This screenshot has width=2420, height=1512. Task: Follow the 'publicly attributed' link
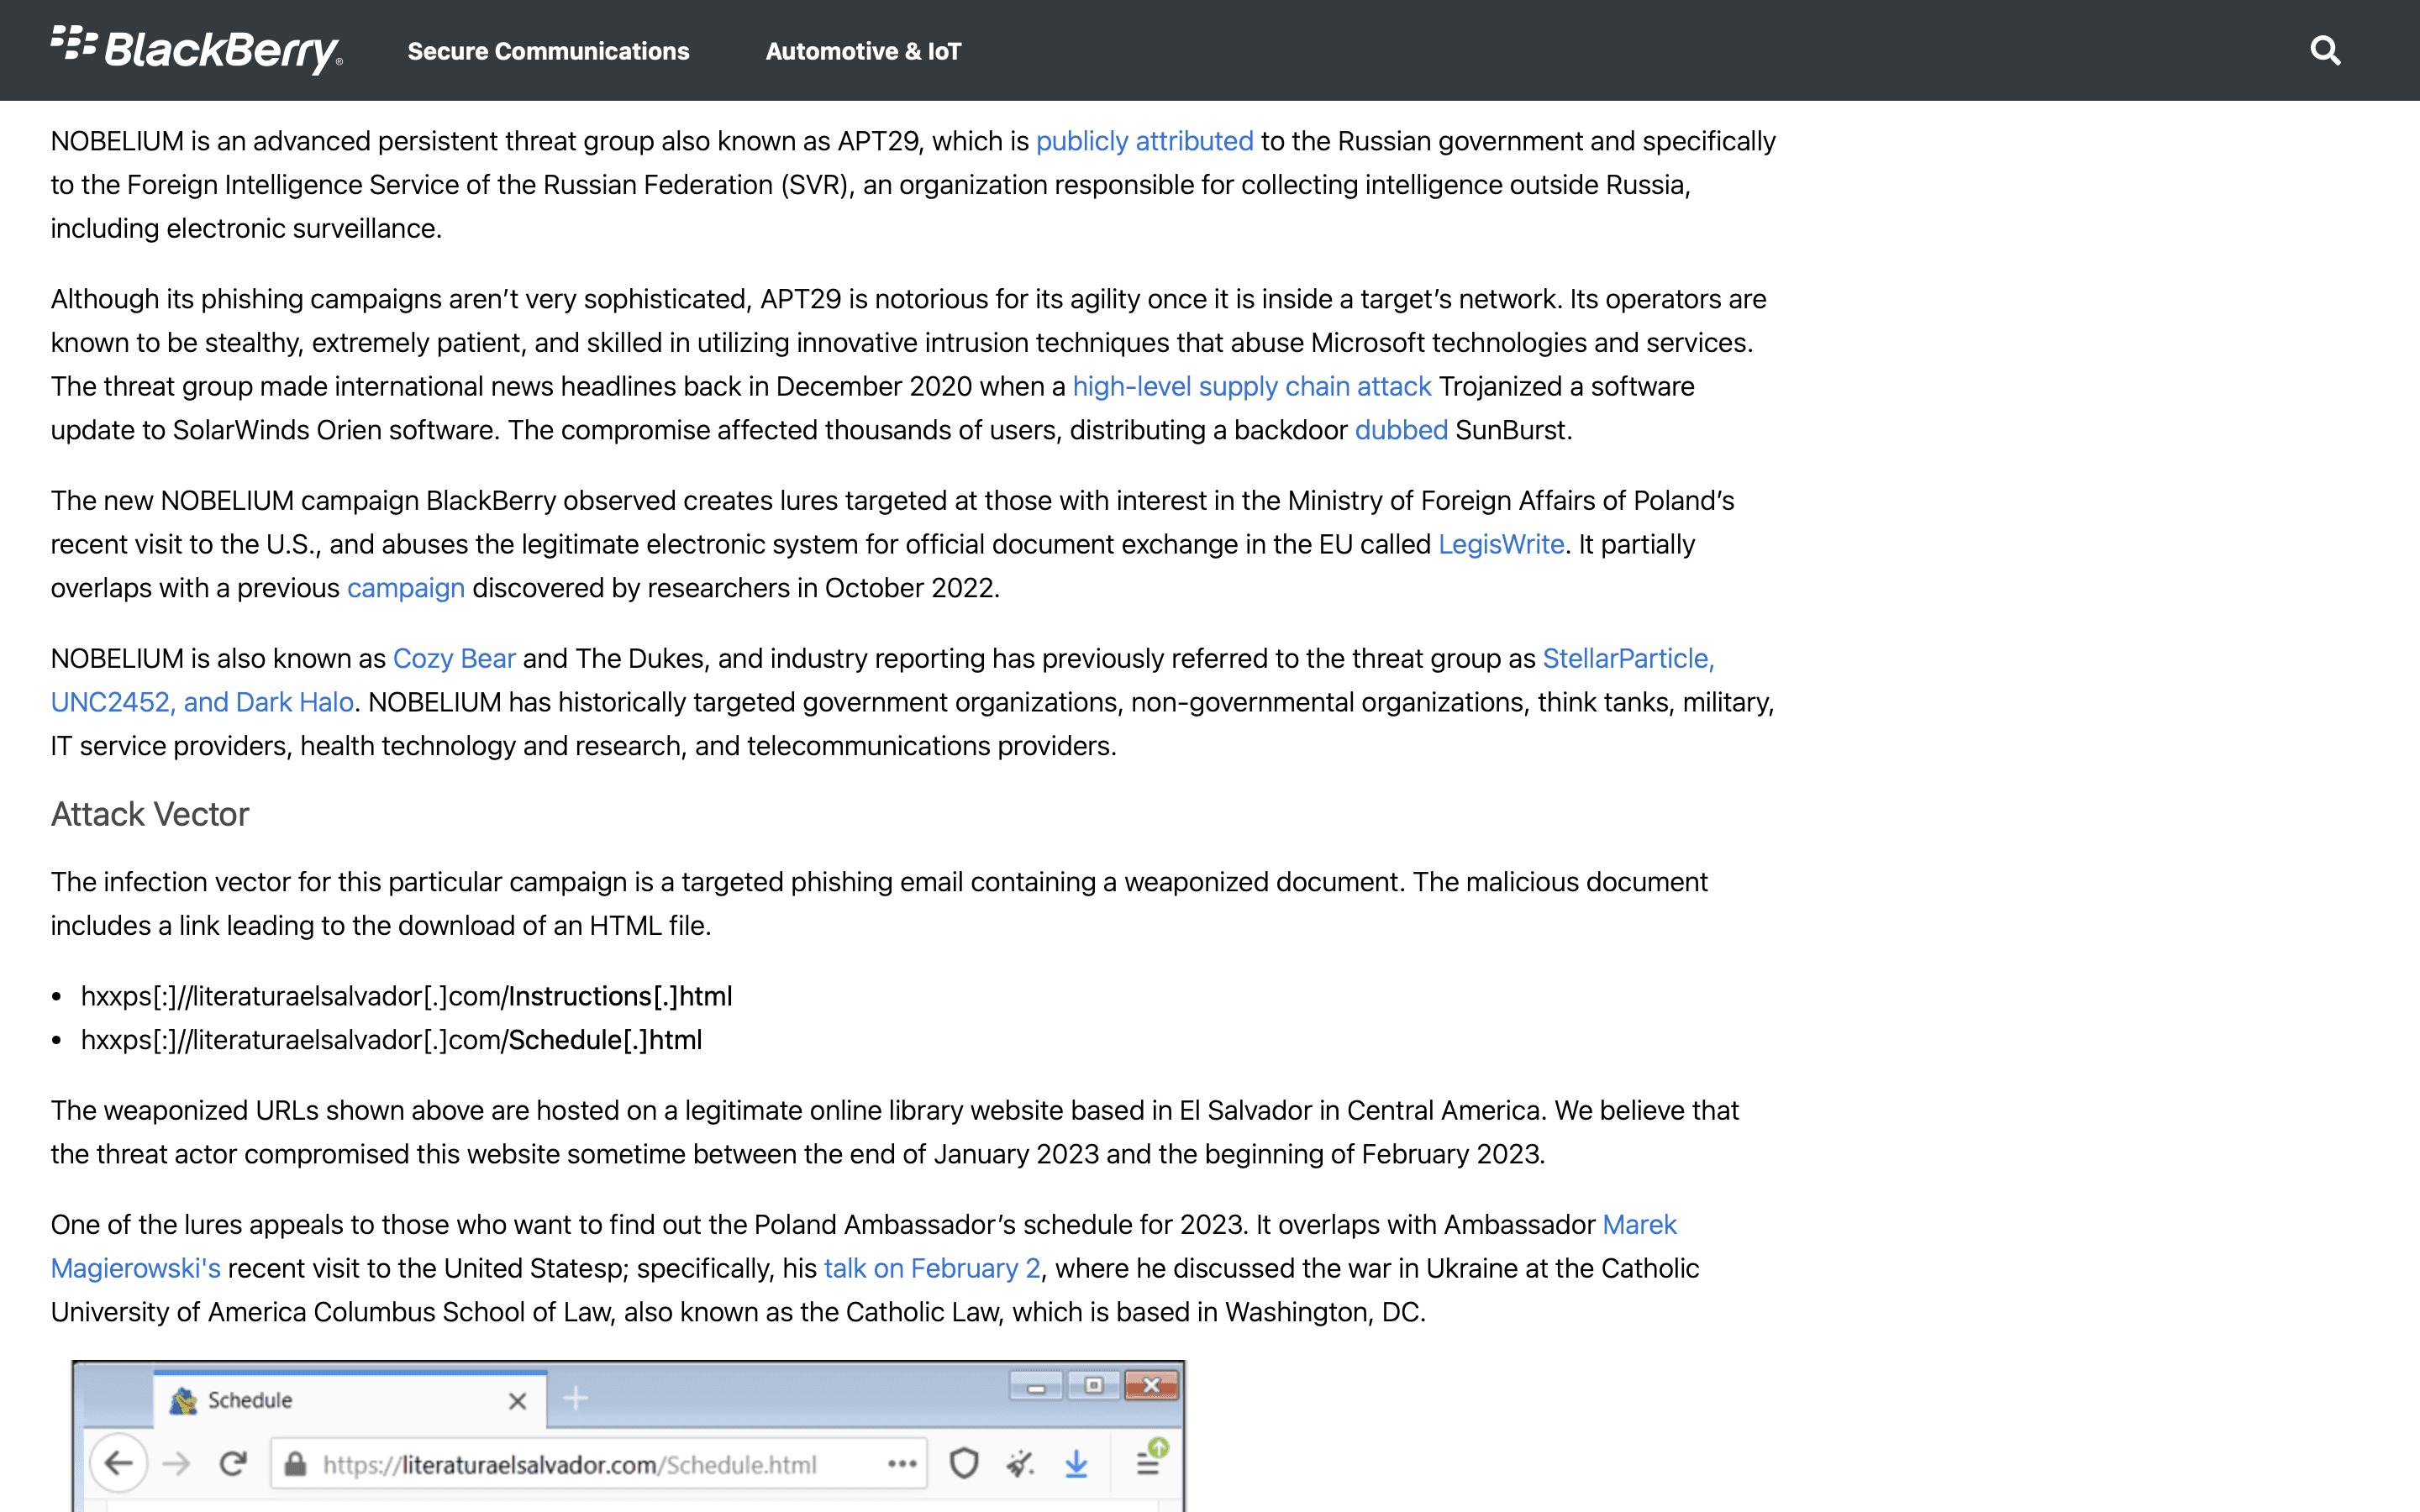point(1144,141)
